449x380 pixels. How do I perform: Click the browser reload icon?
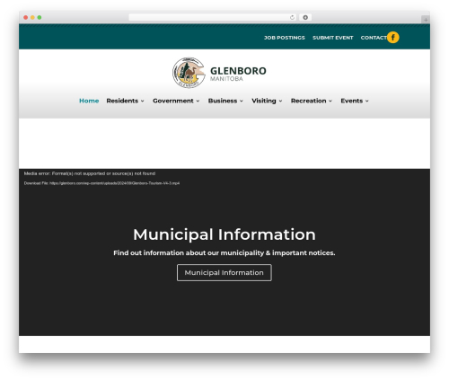click(292, 17)
